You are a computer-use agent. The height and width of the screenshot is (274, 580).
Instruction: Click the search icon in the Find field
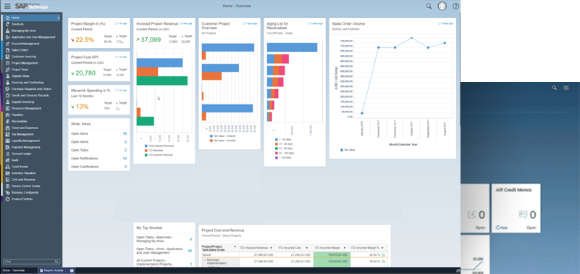coord(56,262)
